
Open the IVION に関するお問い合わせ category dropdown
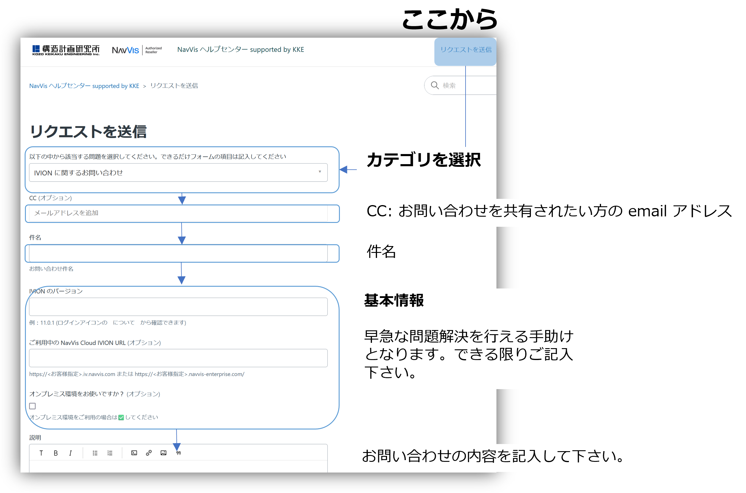pos(178,173)
